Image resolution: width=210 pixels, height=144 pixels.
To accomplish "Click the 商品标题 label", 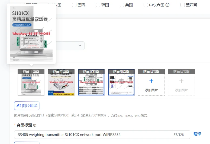I will pyautogui.click(x=24, y=125).
